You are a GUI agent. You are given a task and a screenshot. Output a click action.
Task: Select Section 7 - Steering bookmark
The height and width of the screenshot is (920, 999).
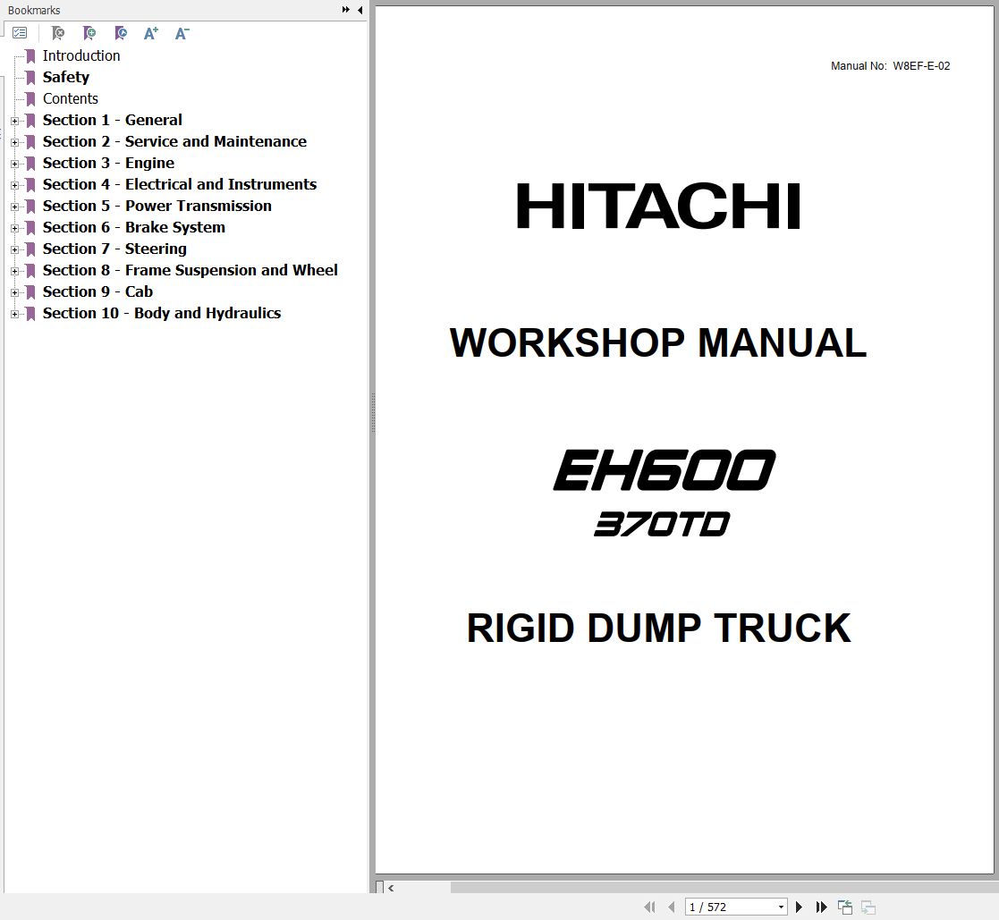(114, 249)
